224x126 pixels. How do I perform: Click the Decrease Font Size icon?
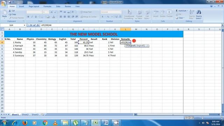(x=55, y=12)
